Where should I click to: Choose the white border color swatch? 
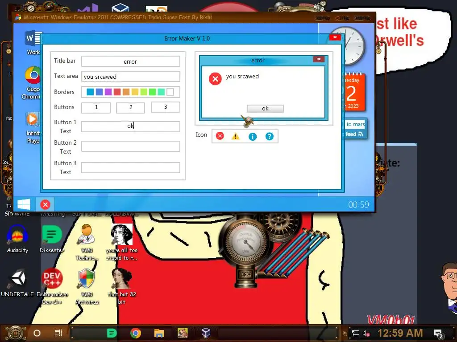tap(170, 92)
